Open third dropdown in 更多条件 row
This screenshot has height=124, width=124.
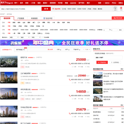(x=36, y=37)
